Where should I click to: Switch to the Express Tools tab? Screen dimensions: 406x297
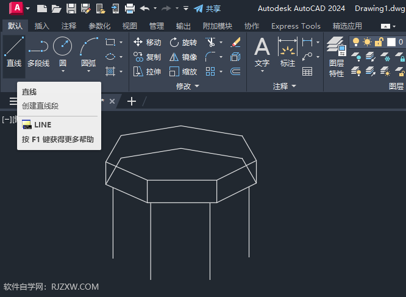(x=296, y=26)
